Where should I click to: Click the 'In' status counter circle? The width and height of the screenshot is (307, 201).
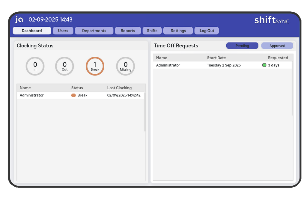[35, 66]
